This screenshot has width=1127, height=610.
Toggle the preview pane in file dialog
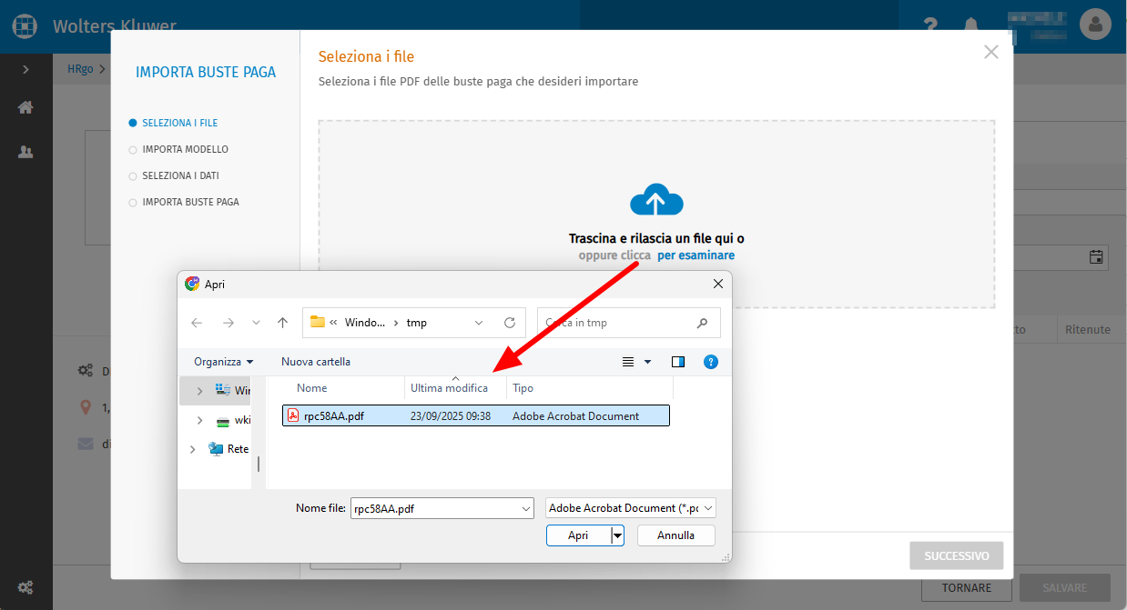[x=678, y=362]
